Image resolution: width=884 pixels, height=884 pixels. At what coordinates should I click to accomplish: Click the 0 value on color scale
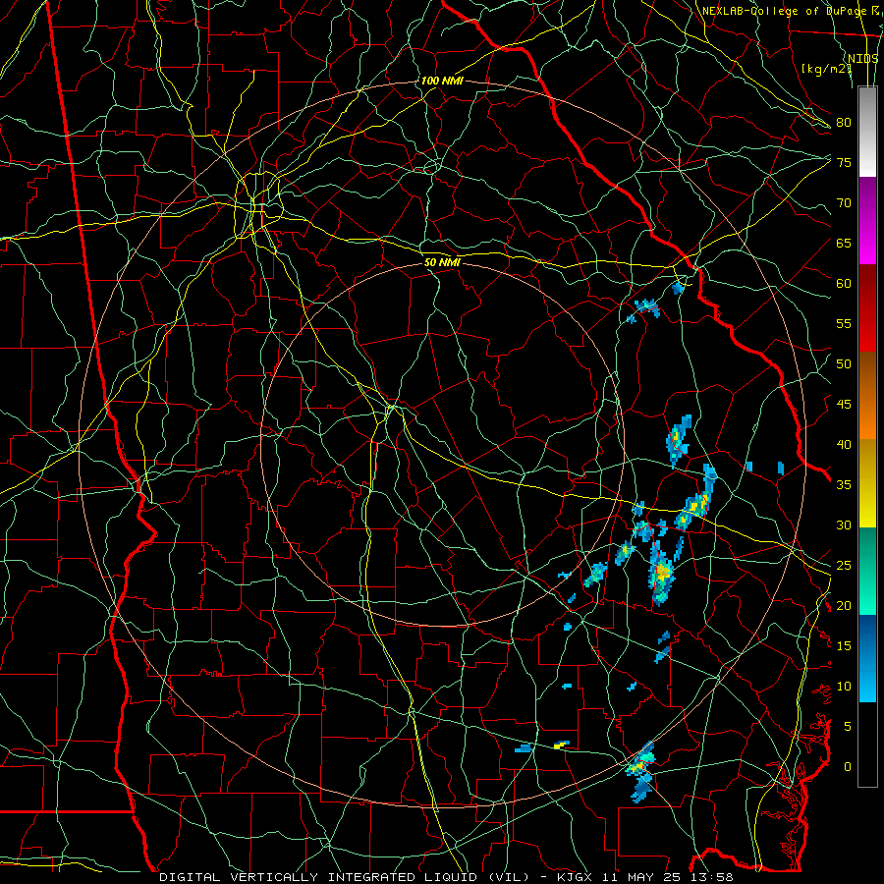(x=848, y=767)
